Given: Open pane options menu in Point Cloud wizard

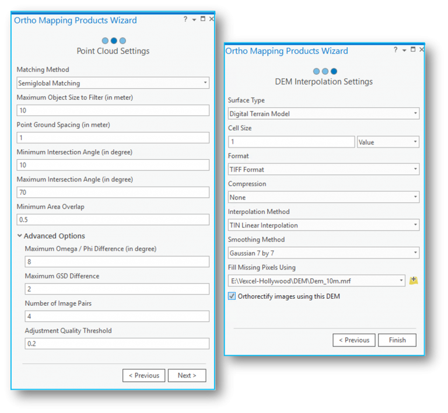Looking at the screenshot, I should 194,20.
